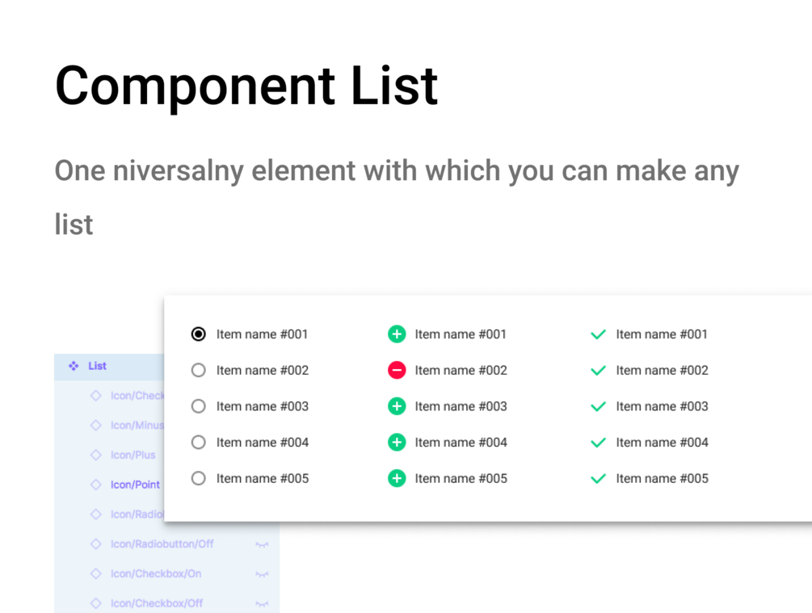Select the radio button for Item name #002
The image size is (812, 613).
tap(199, 371)
